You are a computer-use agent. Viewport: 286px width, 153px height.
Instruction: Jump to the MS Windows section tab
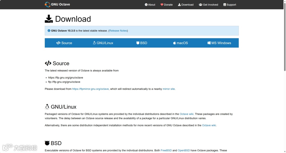(x=219, y=43)
